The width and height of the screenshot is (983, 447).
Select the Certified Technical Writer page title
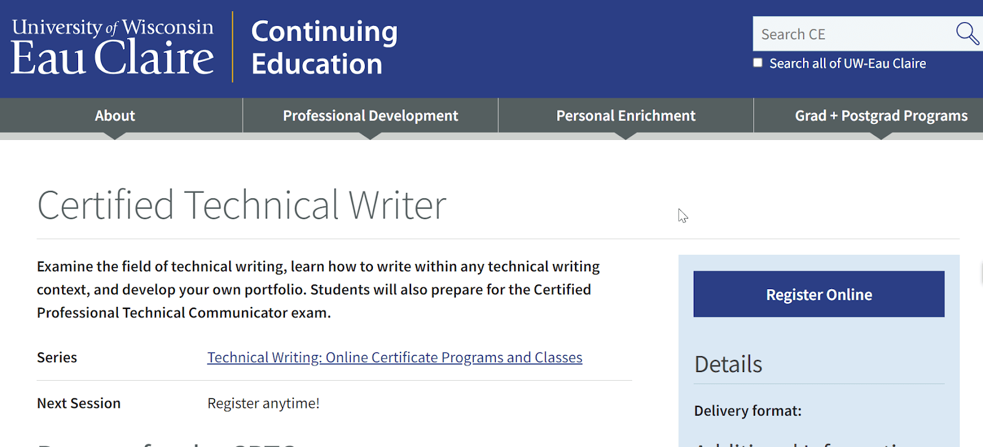[241, 206]
